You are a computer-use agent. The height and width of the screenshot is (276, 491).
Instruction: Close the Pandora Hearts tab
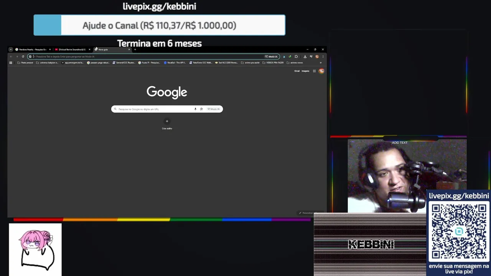[50, 49]
